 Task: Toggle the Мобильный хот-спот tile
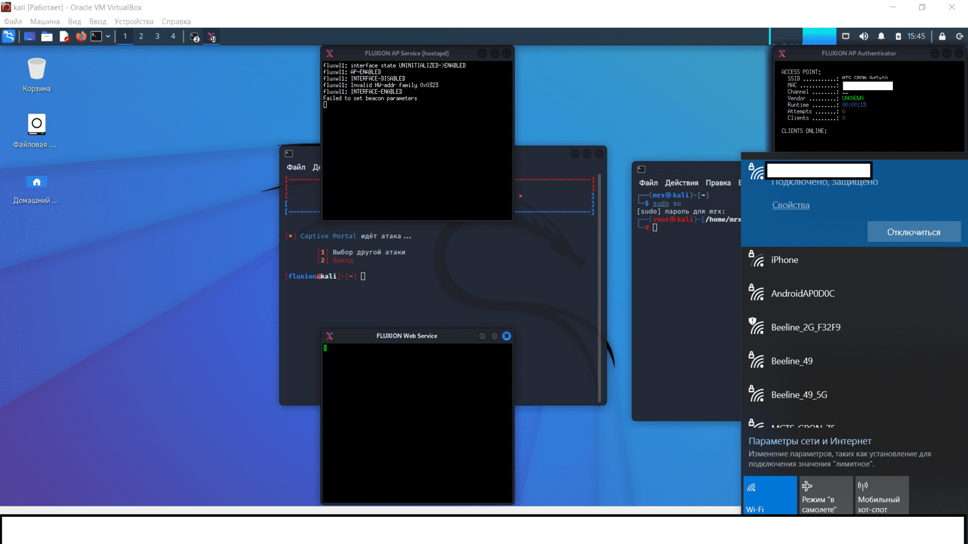tap(882, 495)
